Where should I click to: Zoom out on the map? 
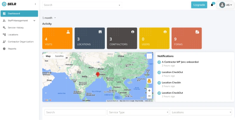(x=149, y=96)
